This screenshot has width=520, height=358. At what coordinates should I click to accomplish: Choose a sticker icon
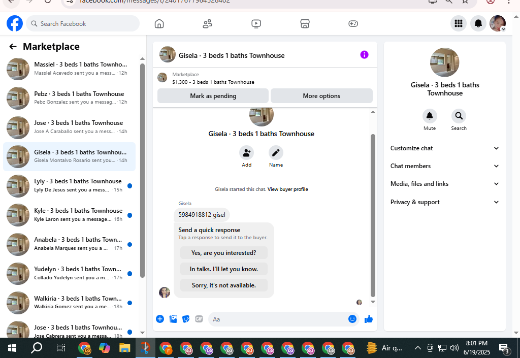[x=186, y=319]
